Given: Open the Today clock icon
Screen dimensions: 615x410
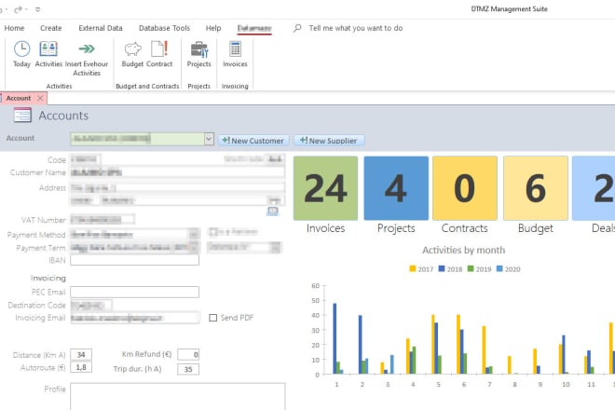Looking at the screenshot, I should click(21, 49).
